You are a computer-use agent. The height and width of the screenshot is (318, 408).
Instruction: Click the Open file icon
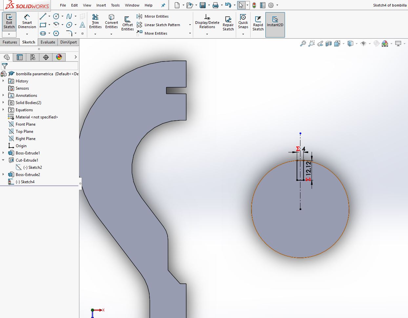click(190, 5)
